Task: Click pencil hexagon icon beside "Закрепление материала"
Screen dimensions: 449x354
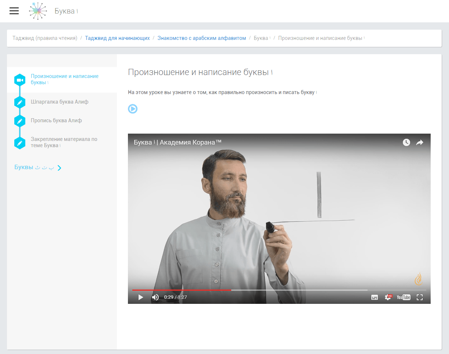Action: click(20, 143)
